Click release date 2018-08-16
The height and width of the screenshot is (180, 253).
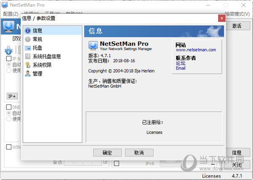[124, 61]
